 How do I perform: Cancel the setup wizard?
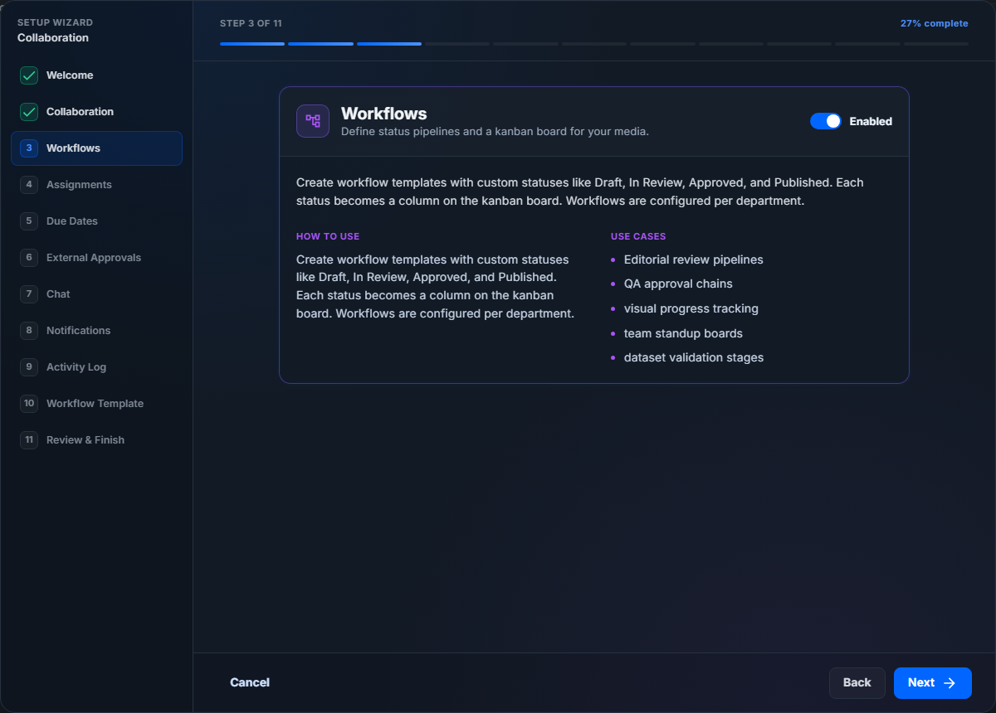click(x=250, y=682)
